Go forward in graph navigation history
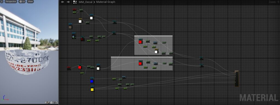Image resolution: width=280 pixels, height=105 pixels. [68, 2]
